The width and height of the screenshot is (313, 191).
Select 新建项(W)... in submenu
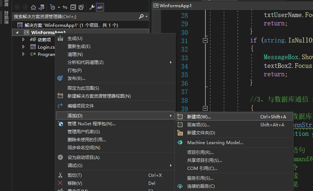[234, 117]
